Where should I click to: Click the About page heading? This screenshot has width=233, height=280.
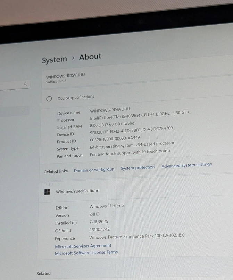pos(90,57)
